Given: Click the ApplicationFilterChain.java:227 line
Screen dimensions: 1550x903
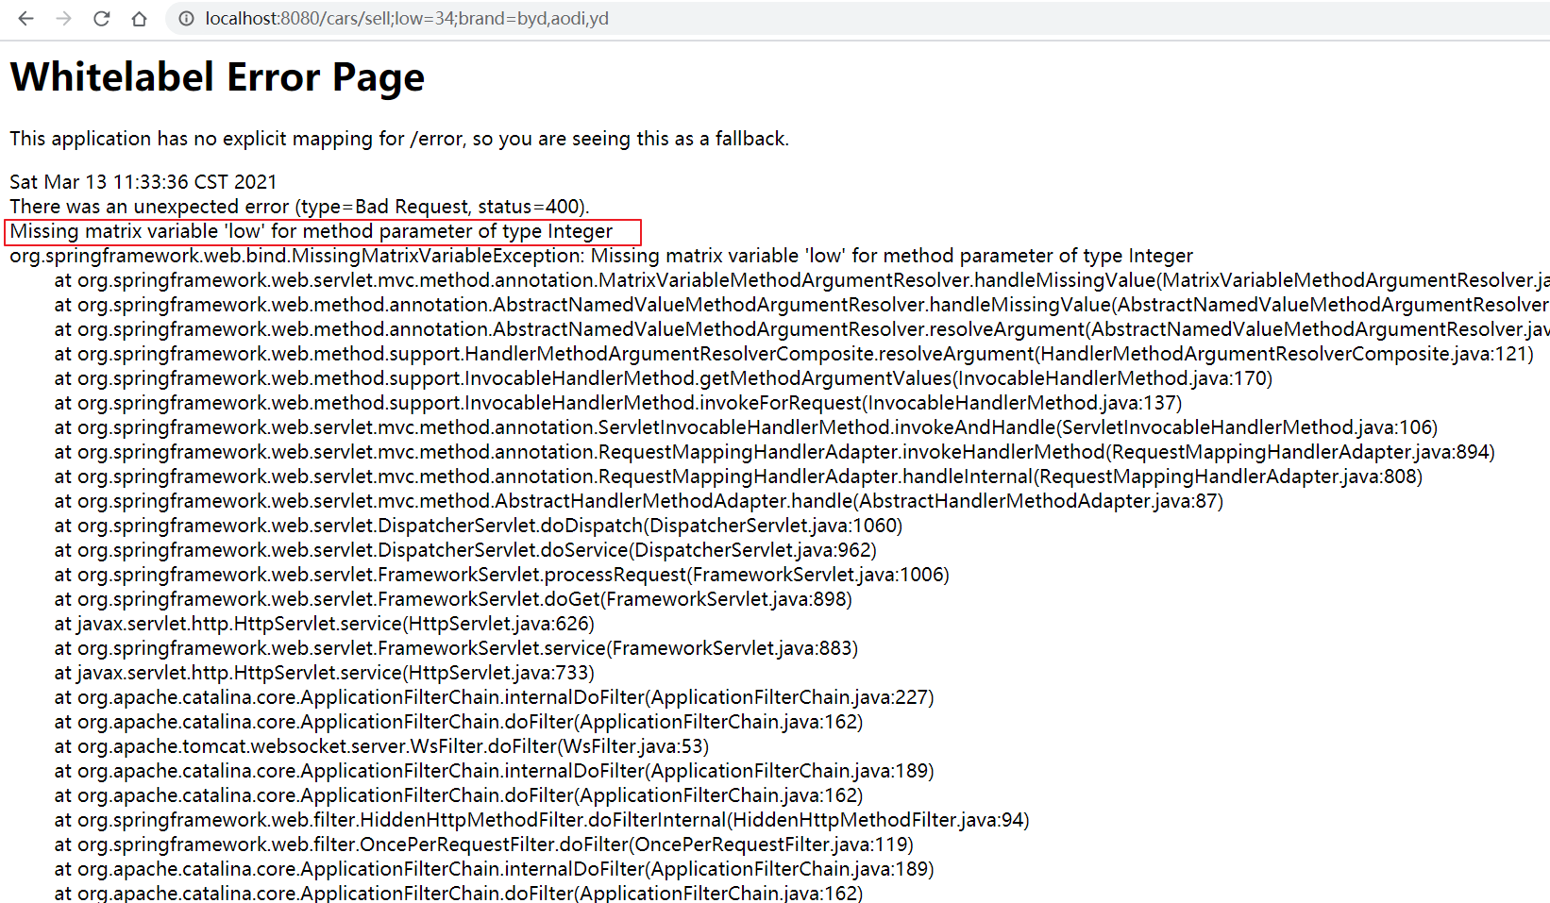Looking at the screenshot, I should tap(495, 697).
